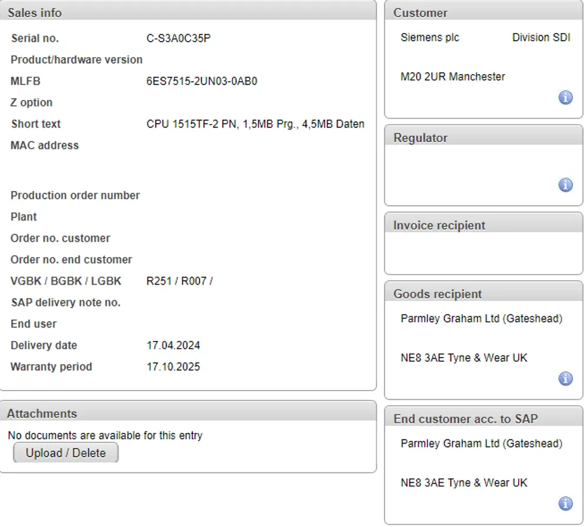Click the R251 / R007 value
This screenshot has width=587, height=527.
(179, 281)
